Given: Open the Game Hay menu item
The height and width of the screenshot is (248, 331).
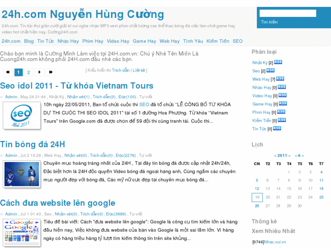Looking at the screenshot, I should [x=144, y=41].
